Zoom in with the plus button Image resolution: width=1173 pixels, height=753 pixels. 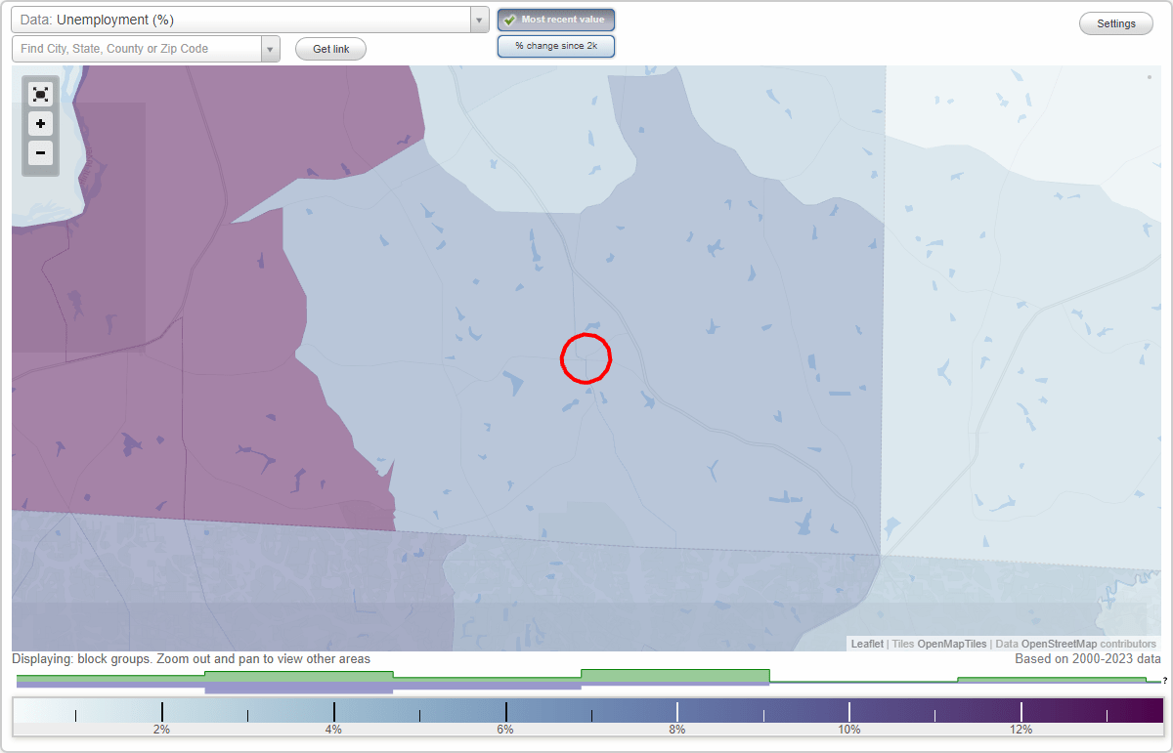(x=40, y=124)
